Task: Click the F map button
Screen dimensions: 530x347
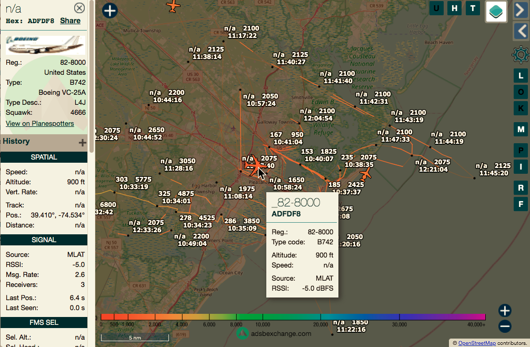Action: [521, 204]
